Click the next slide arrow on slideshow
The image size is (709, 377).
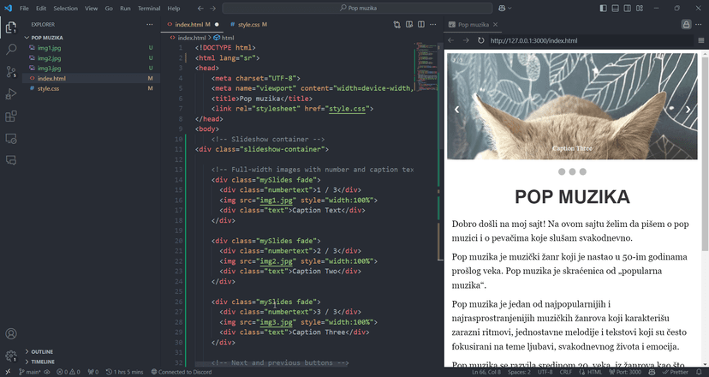688,110
